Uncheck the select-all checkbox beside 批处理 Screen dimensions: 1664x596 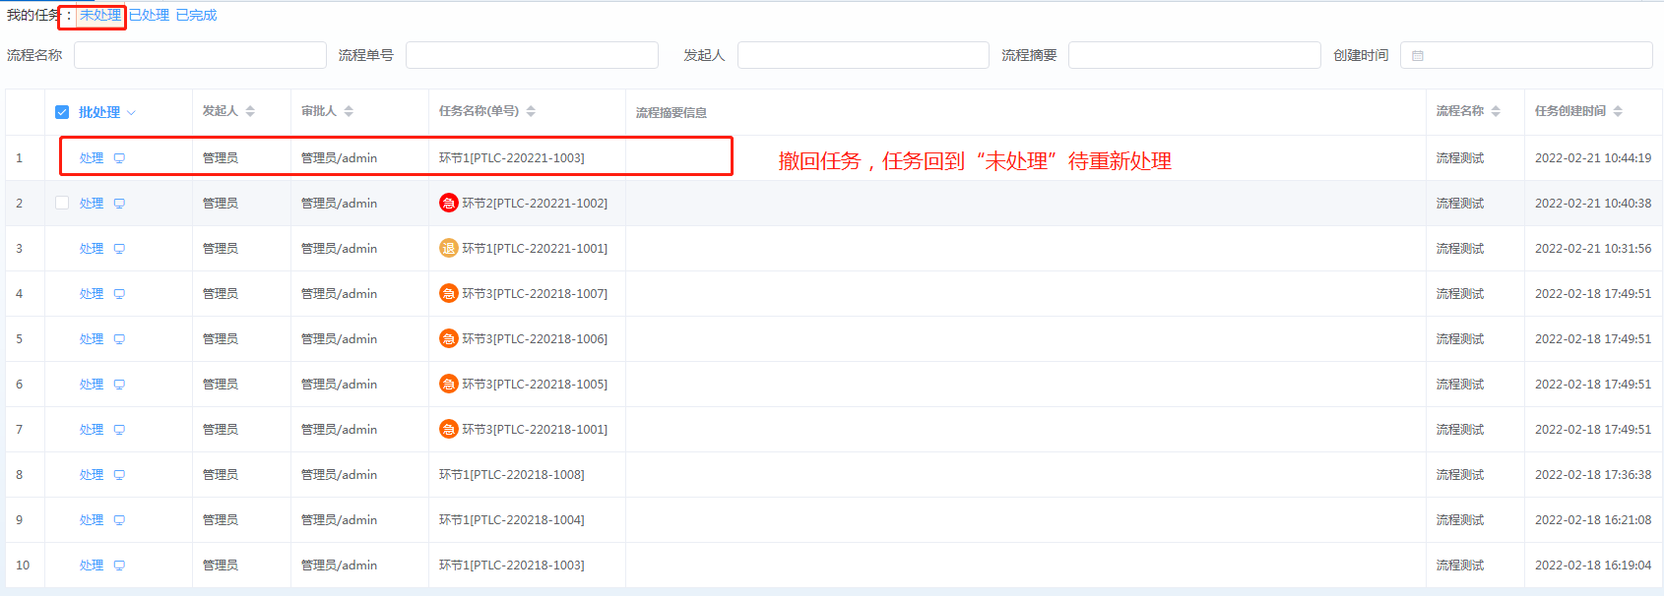(x=62, y=112)
